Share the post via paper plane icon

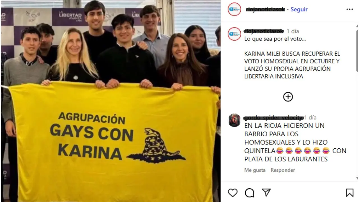(x=266, y=192)
